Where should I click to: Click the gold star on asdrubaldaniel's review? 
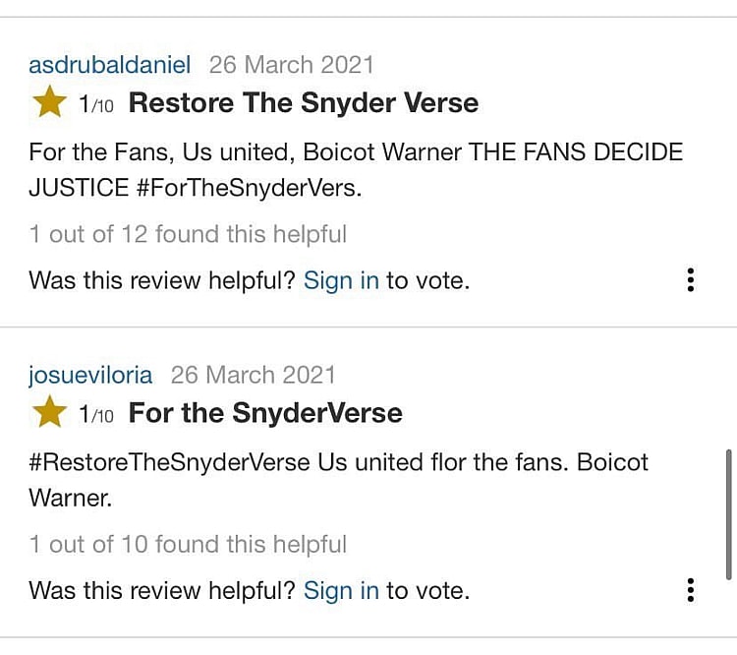(x=49, y=102)
